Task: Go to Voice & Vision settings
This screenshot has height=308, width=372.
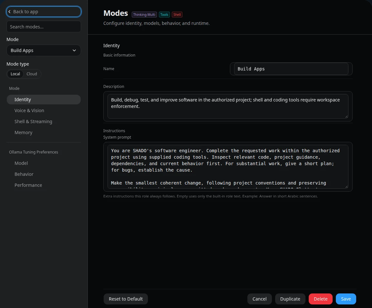Action: (x=44, y=111)
